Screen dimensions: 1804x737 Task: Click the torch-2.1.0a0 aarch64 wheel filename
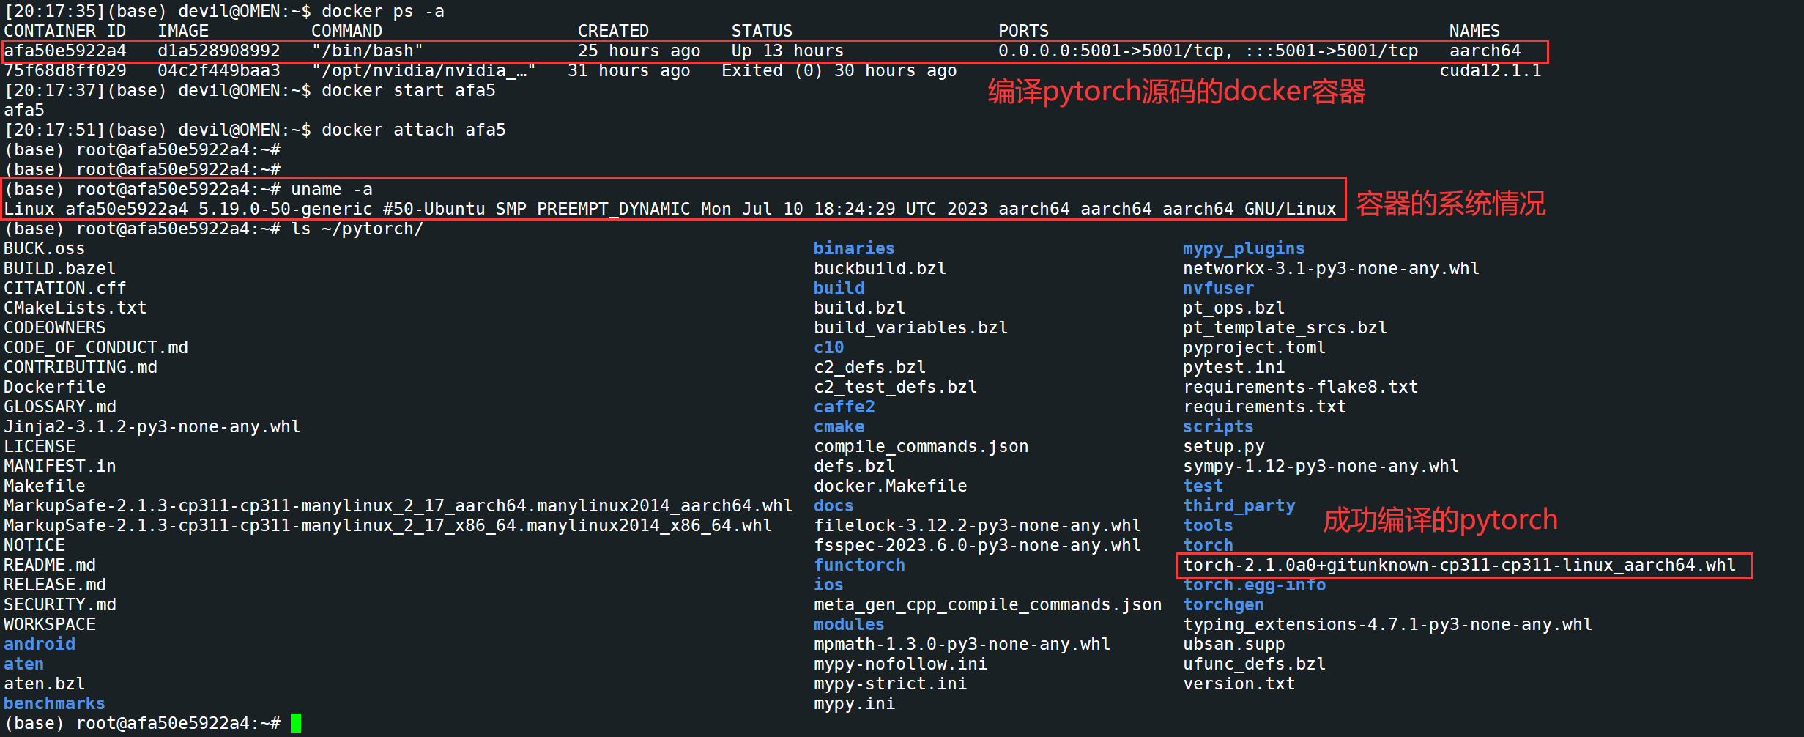pyautogui.click(x=1459, y=565)
